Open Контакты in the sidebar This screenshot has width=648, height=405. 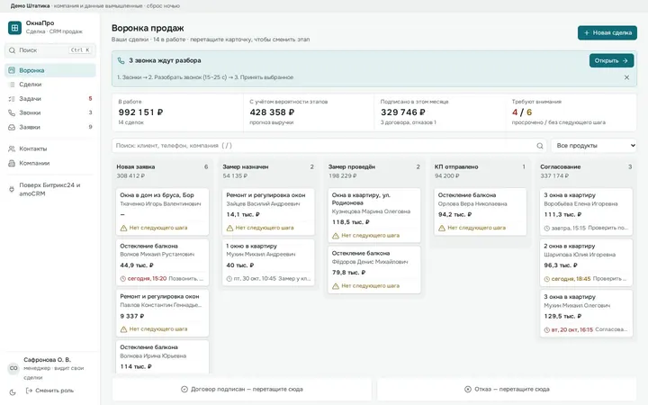click(x=50, y=148)
